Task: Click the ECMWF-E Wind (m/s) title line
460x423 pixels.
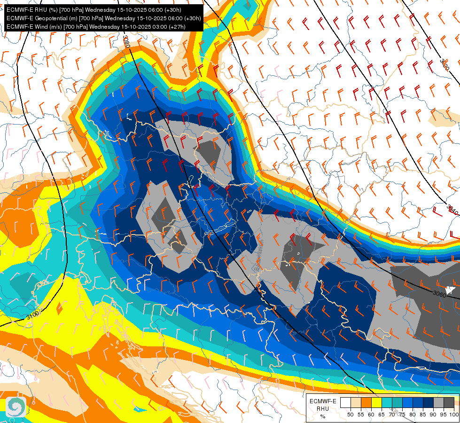Action: tap(96, 27)
